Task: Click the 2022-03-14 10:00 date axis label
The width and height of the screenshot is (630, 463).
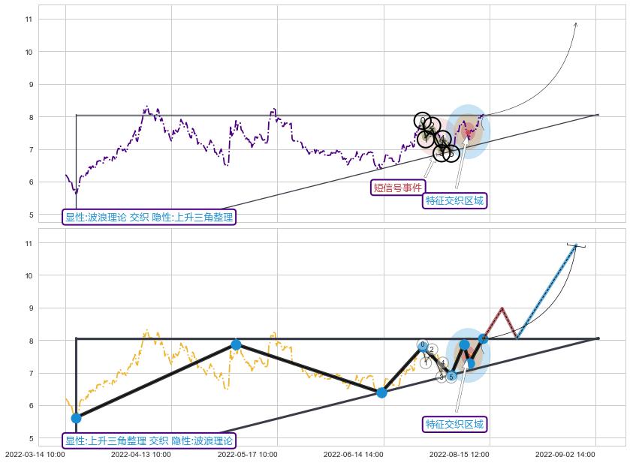Action: click(x=35, y=454)
